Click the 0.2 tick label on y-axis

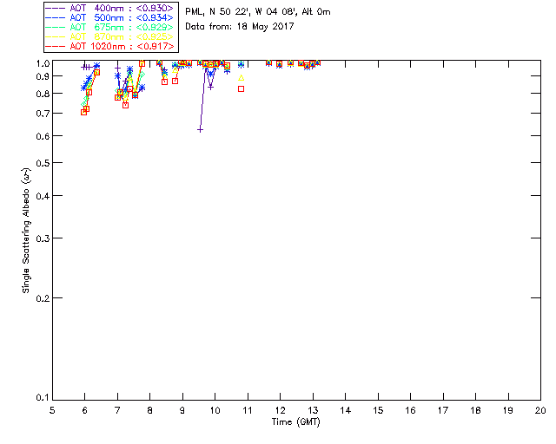(43, 298)
